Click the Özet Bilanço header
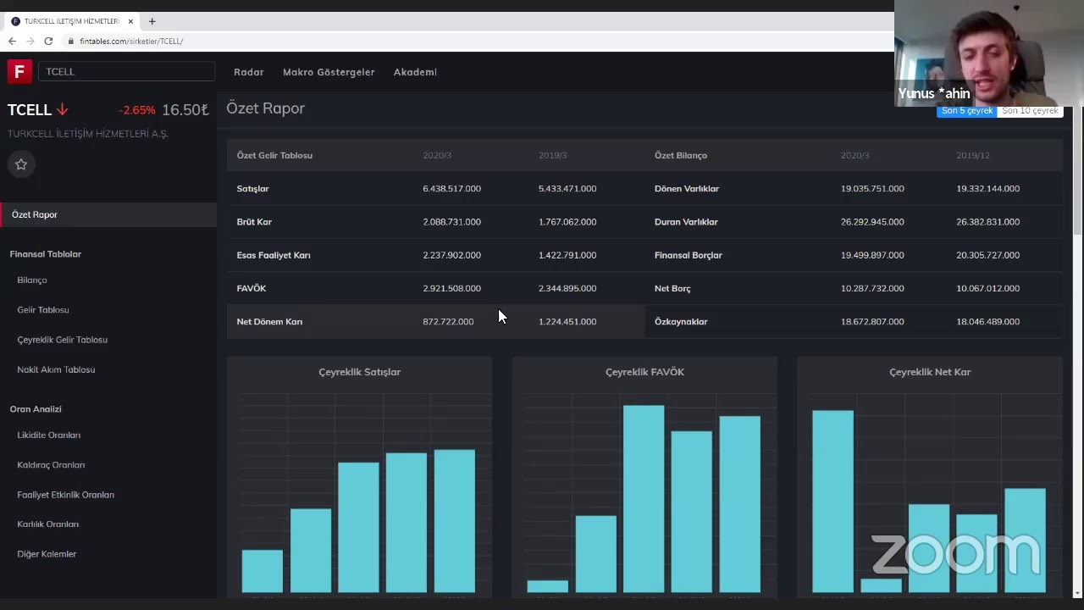This screenshot has height=610, width=1084. pyautogui.click(x=681, y=155)
